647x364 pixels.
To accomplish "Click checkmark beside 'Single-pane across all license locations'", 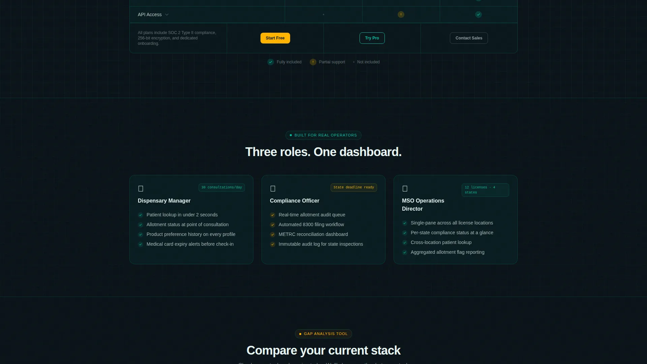I will [405, 223].
